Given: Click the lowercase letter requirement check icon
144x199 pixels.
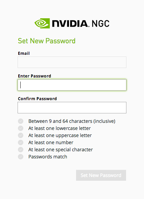Looking at the screenshot, I should coord(21,128).
